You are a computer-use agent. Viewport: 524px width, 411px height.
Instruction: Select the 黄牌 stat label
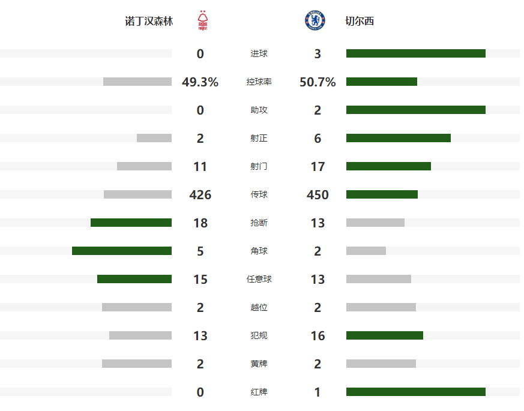[259, 364]
